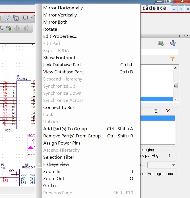Click the SCL net label near U5
The width and height of the screenshot is (190, 198).
5,179
